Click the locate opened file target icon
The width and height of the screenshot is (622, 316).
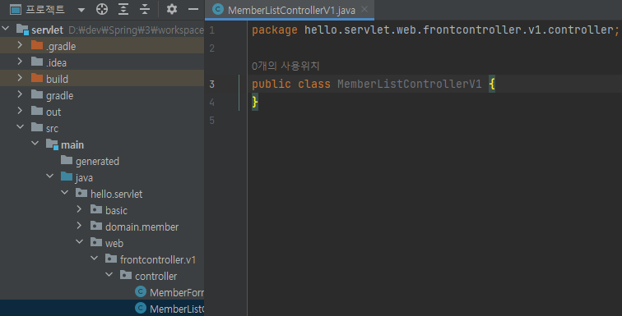click(x=102, y=10)
